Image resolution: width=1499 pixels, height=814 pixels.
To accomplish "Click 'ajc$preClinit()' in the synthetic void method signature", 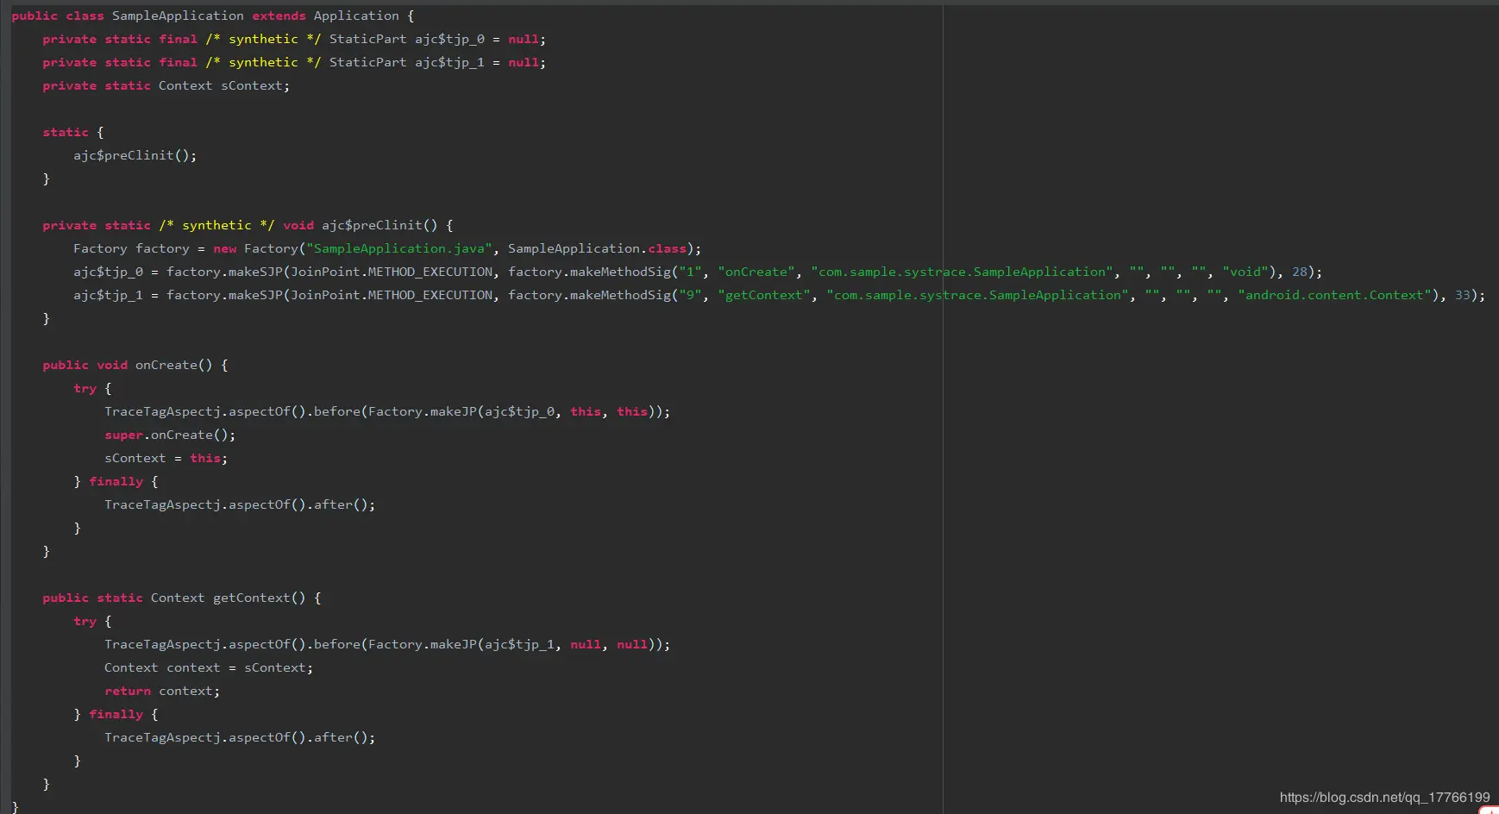I will click(x=379, y=225).
